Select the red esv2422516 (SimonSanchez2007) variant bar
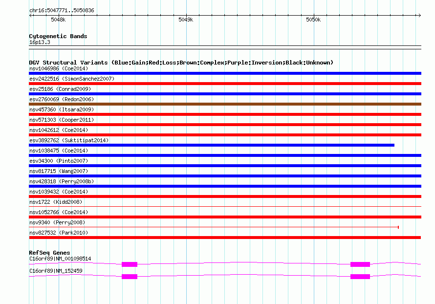Screen dimensions: 435x304 point(225,84)
